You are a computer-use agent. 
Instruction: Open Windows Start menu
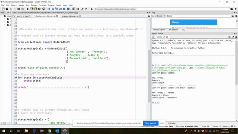[4, 131]
